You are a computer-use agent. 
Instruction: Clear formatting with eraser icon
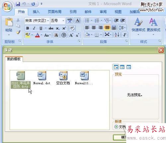click(x=72, y=28)
